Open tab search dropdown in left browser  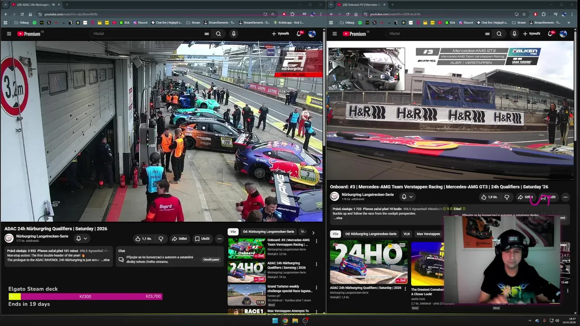click(x=5, y=5)
